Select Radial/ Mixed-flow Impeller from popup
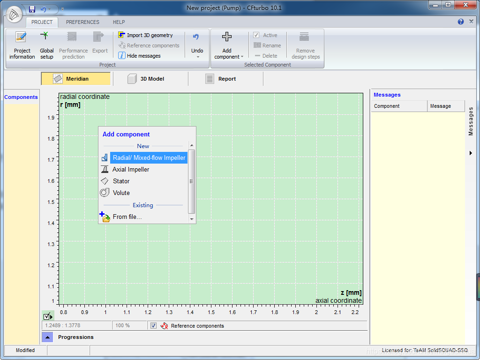The image size is (480, 360). [149, 158]
